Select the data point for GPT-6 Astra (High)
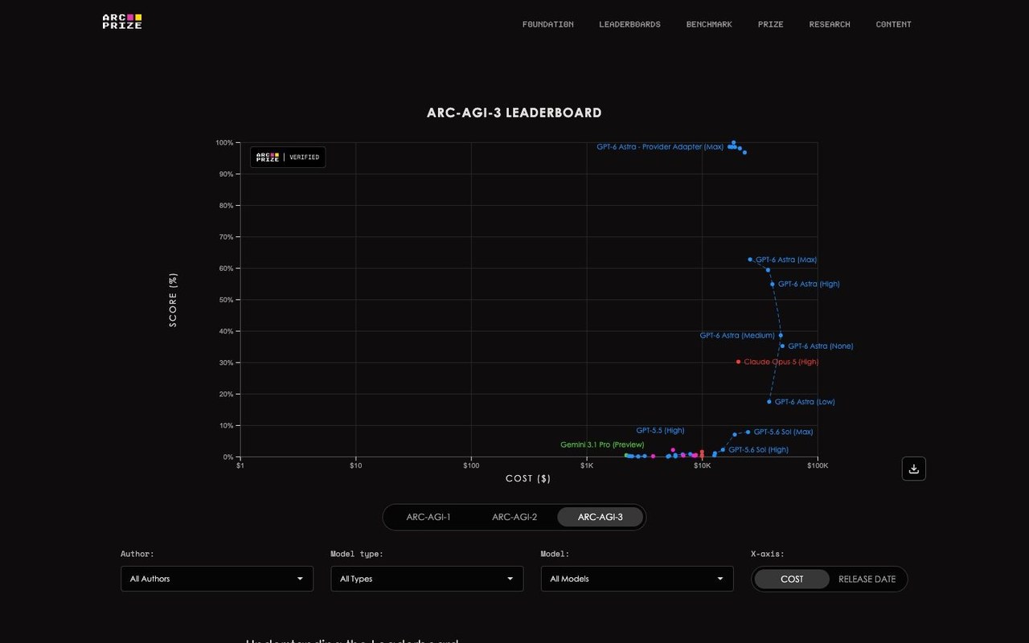Screen dimensions: 1029x643 click(773, 284)
